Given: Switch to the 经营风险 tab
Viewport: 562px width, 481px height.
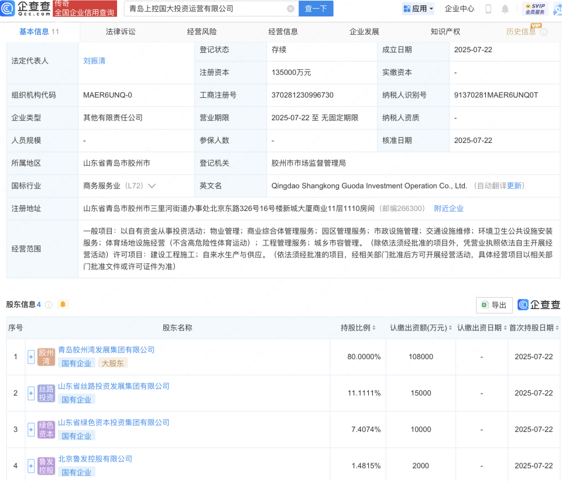Looking at the screenshot, I should click(x=202, y=32).
